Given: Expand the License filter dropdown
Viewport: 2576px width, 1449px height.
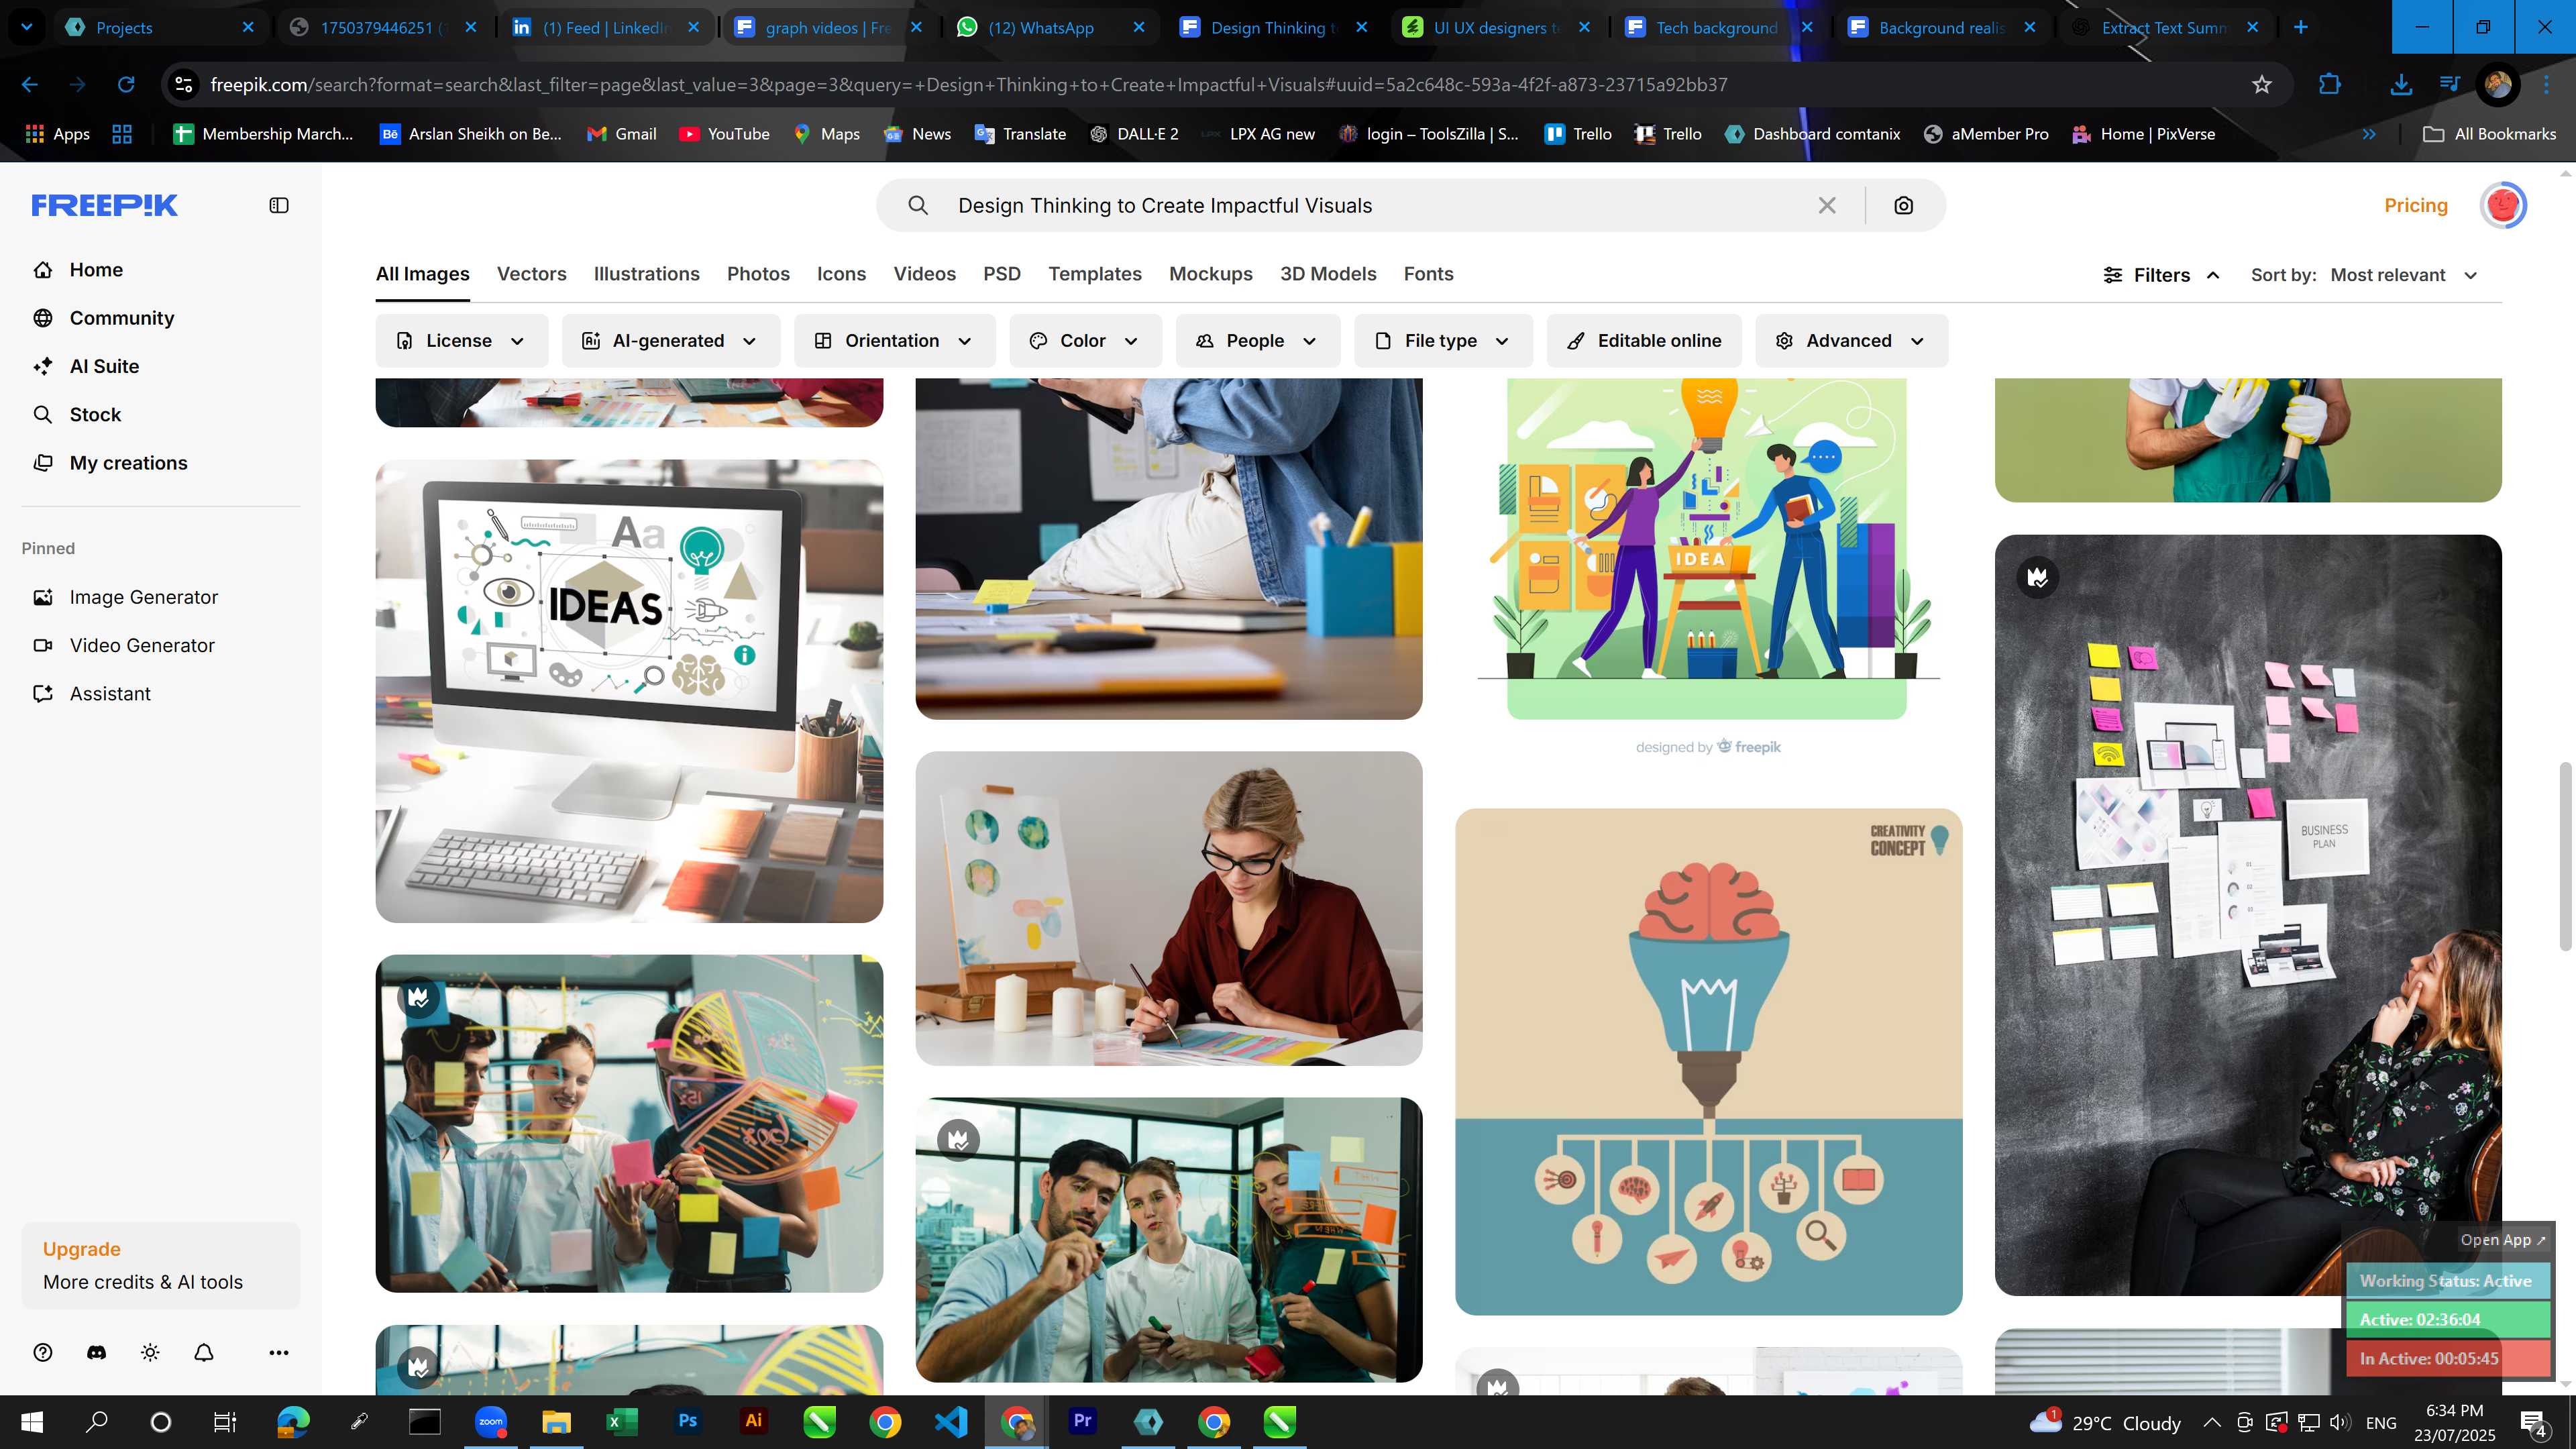Looking at the screenshot, I should point(461,341).
